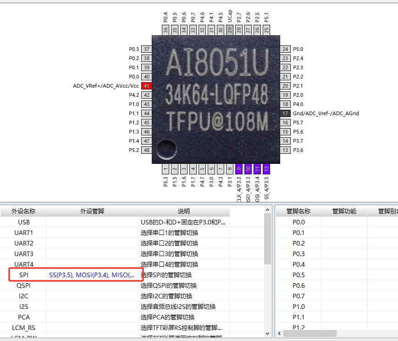Viewport: 398px width, 341px height.
Task: Select pin 42 labeled P4.2
Action: tap(146, 95)
